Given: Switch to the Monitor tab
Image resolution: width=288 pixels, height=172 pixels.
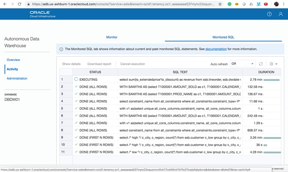Looking at the screenshot, I should click(112, 37).
